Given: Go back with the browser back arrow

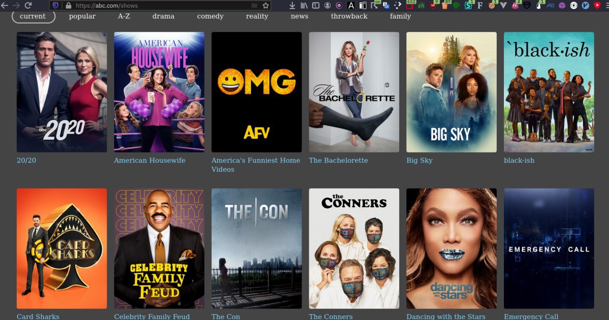Looking at the screenshot, I should click(x=5, y=5).
